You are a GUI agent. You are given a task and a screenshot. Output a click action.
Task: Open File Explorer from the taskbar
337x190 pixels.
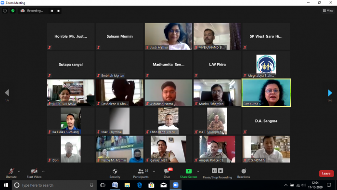(127, 185)
